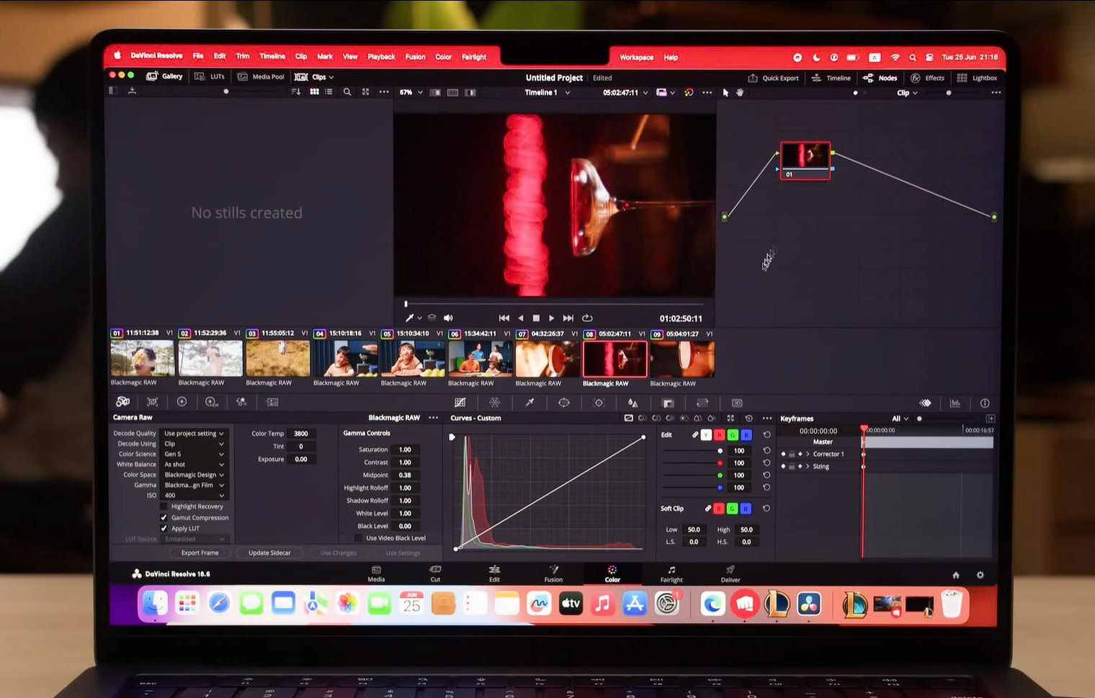Open the Timeline 1 dropdown

[547, 92]
